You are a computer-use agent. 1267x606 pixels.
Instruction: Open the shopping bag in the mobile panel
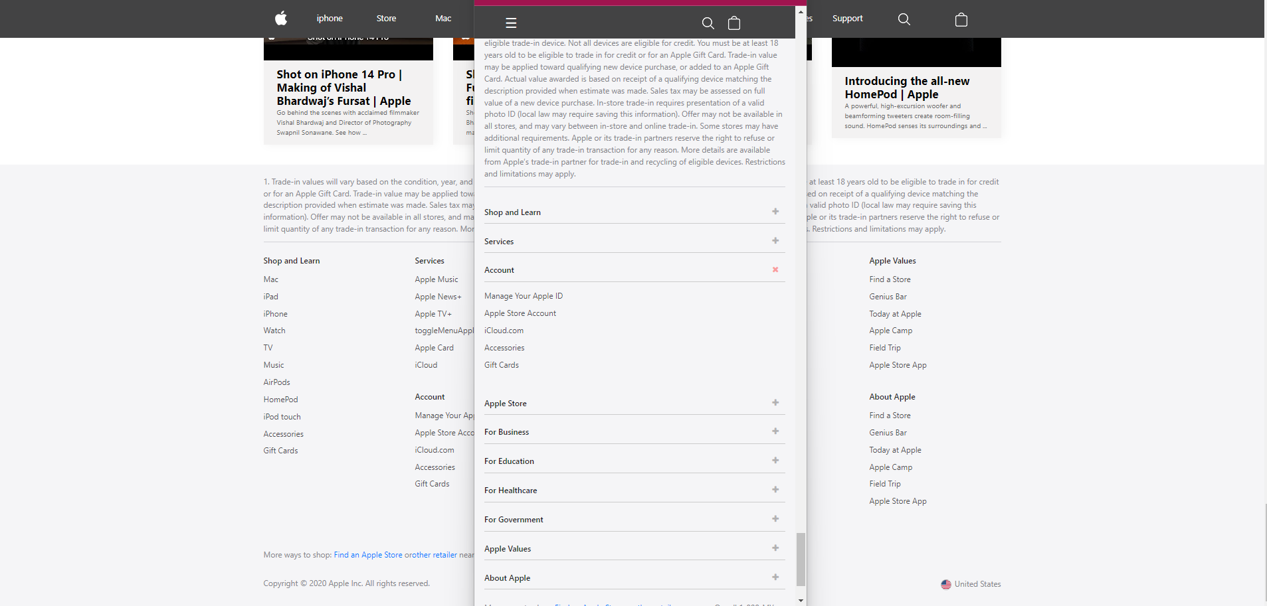733,23
